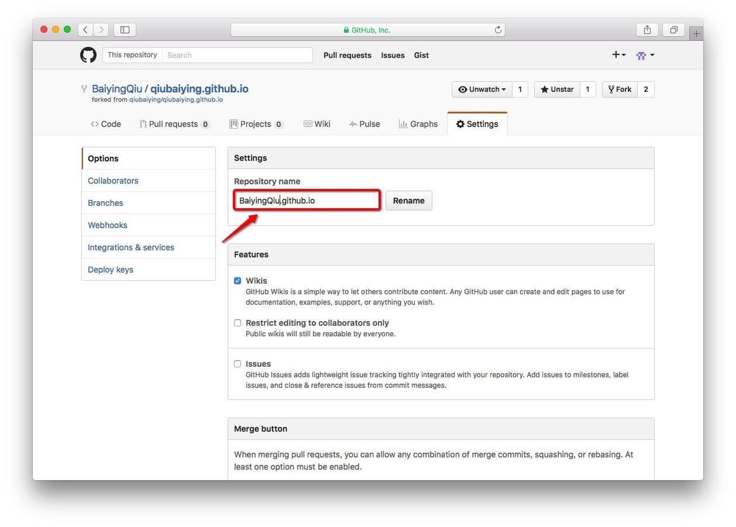The image size is (736, 527).
Task: Expand the plus create-new dropdown
Action: click(x=618, y=55)
